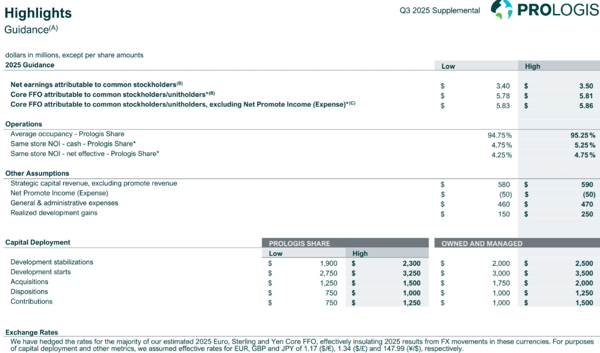
Task: Select Core FFO low value 5.78
Action: (x=503, y=96)
